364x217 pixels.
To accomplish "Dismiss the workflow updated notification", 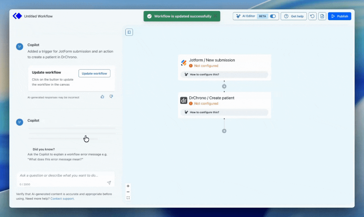I will [215, 16].
